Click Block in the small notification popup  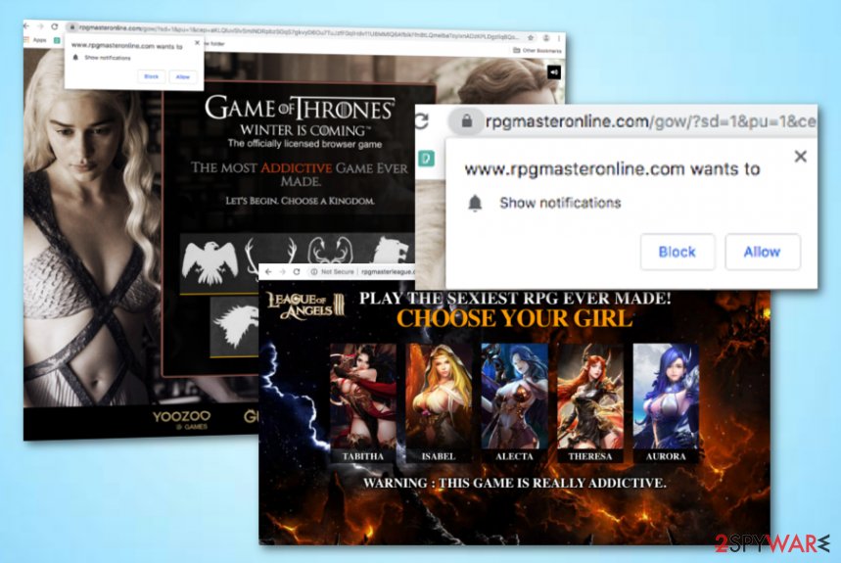click(x=151, y=76)
